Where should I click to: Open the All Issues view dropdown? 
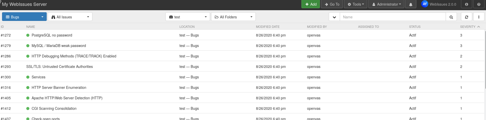pyautogui.click(x=70, y=17)
